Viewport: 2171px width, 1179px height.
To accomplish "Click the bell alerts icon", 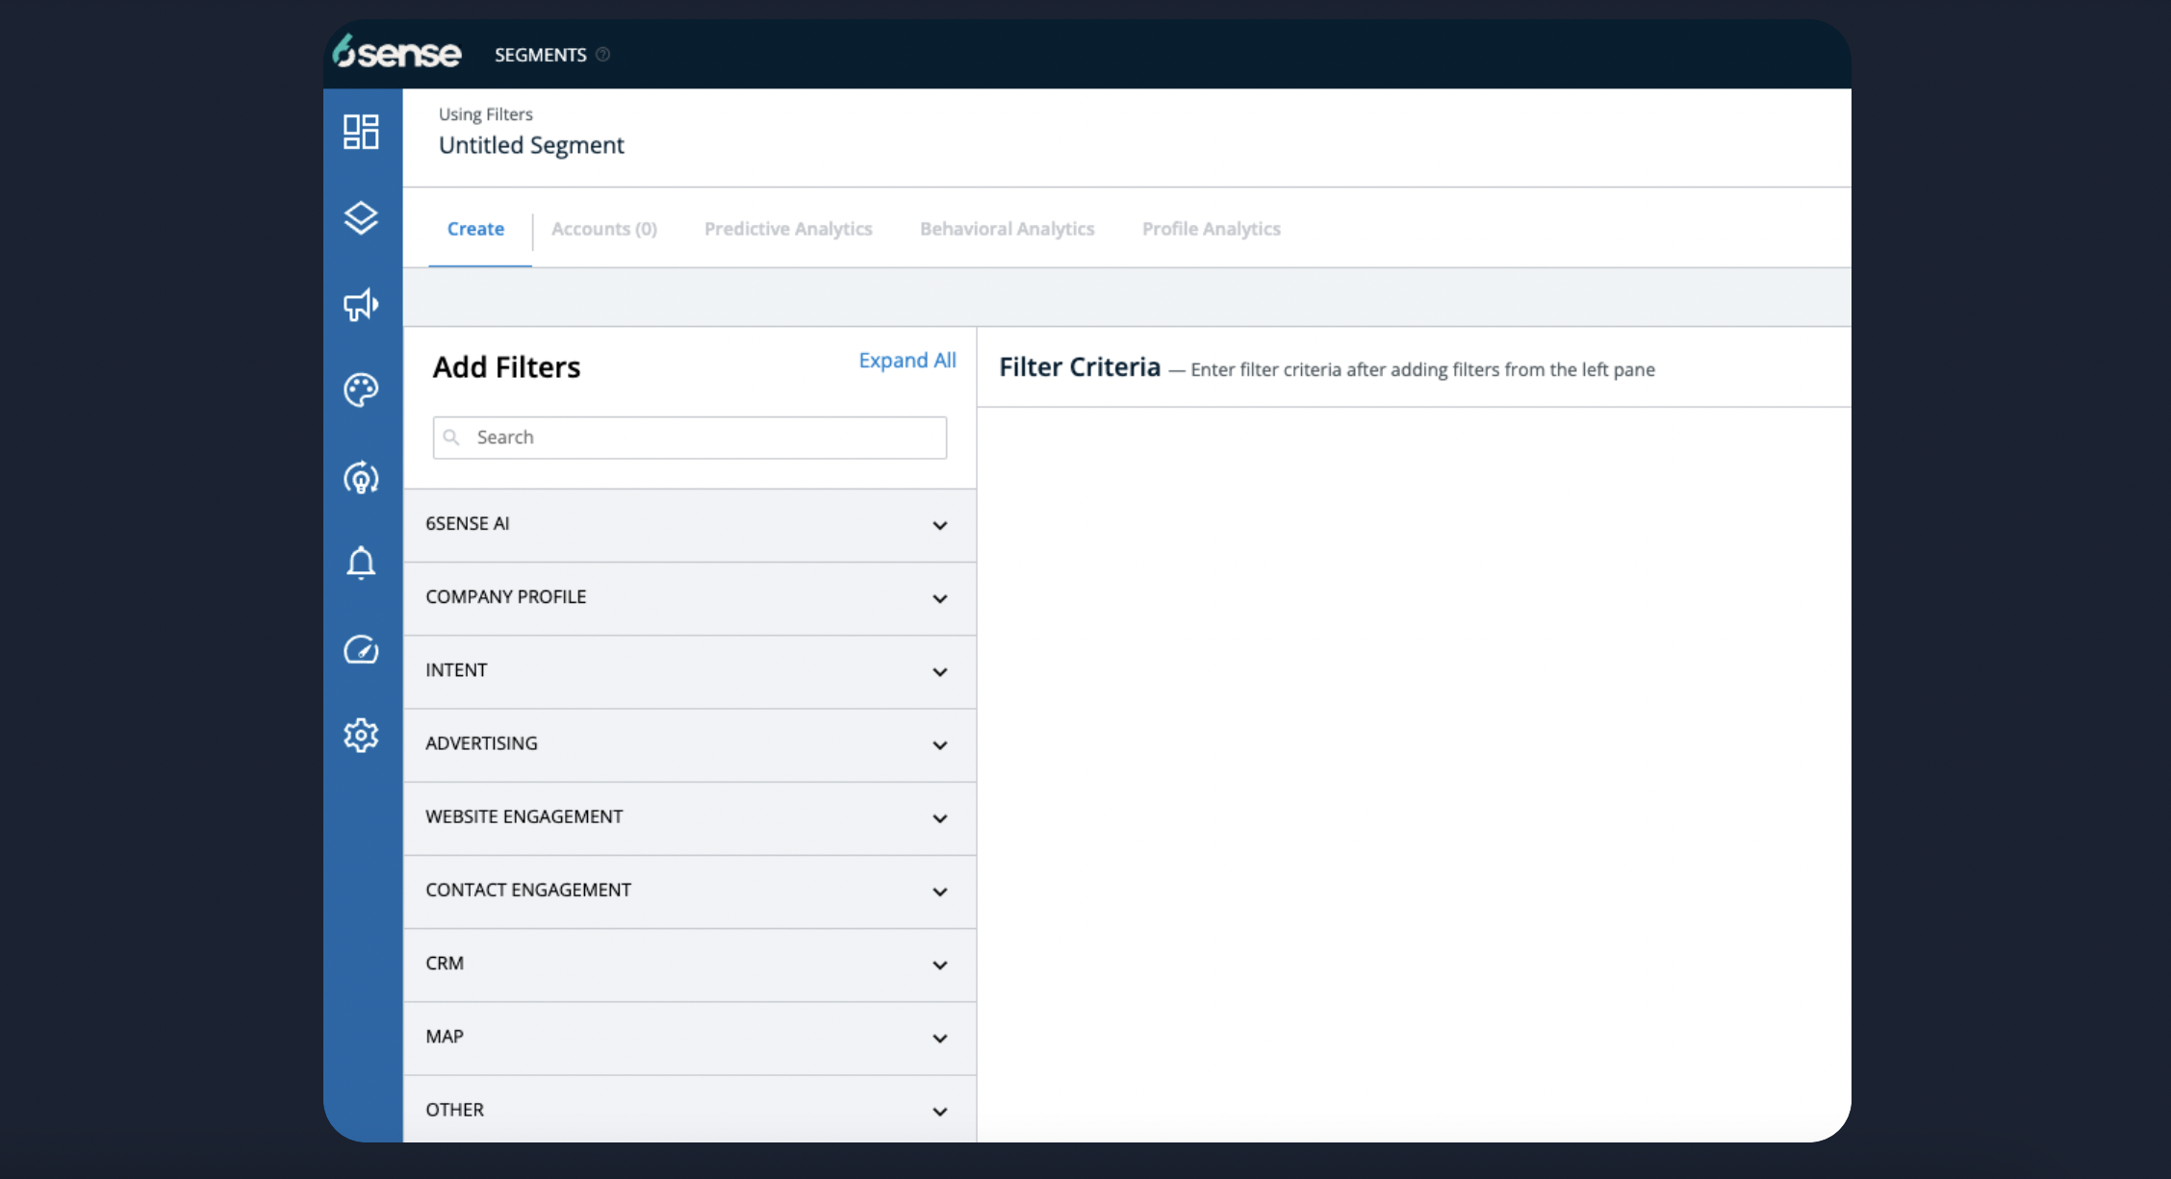I will coord(361,563).
